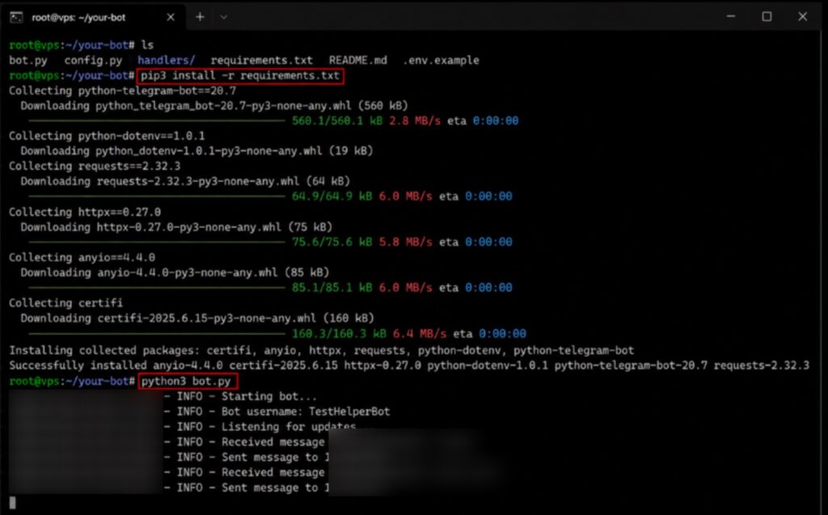
Task: Click README.md in the ls output
Action: click(357, 60)
